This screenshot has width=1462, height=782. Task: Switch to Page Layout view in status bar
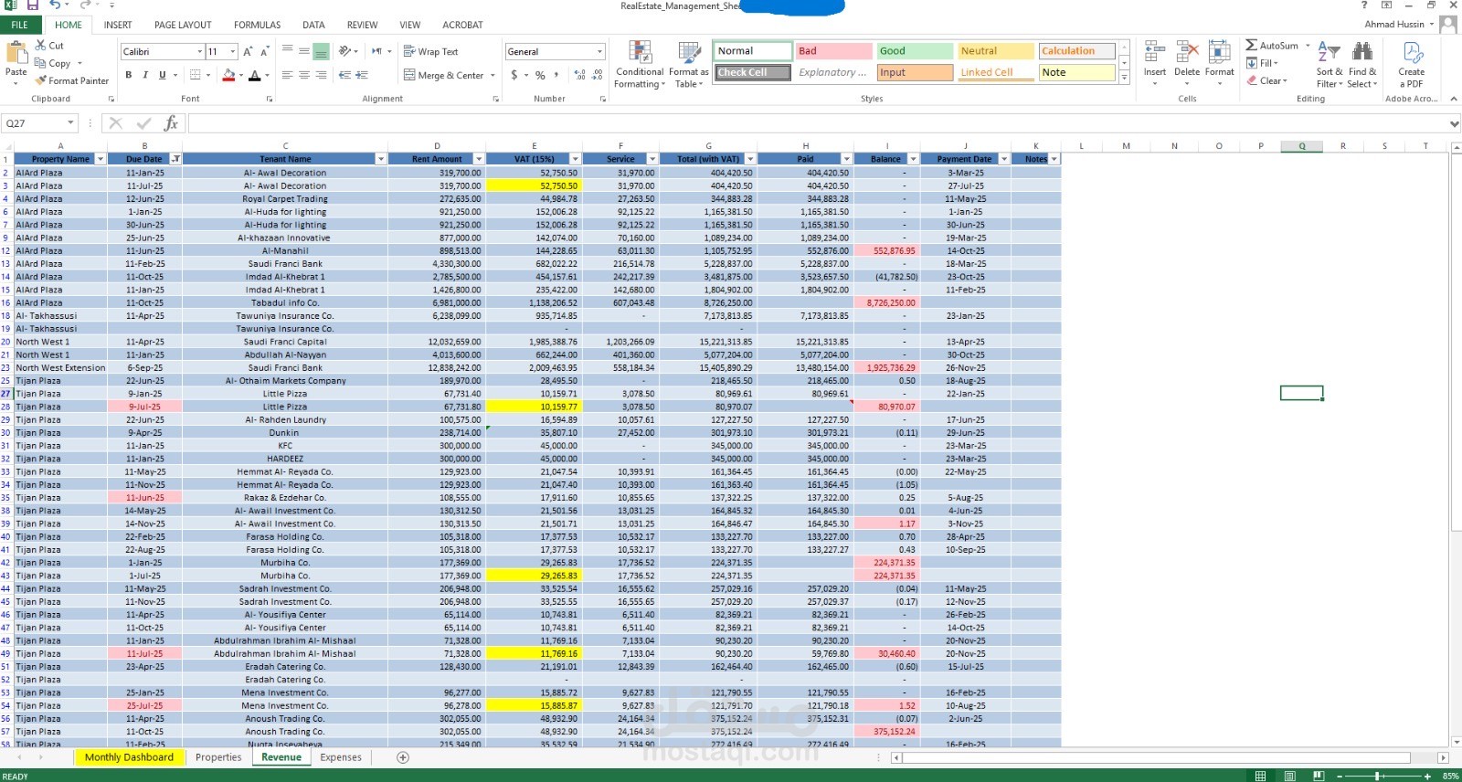pos(1289,776)
